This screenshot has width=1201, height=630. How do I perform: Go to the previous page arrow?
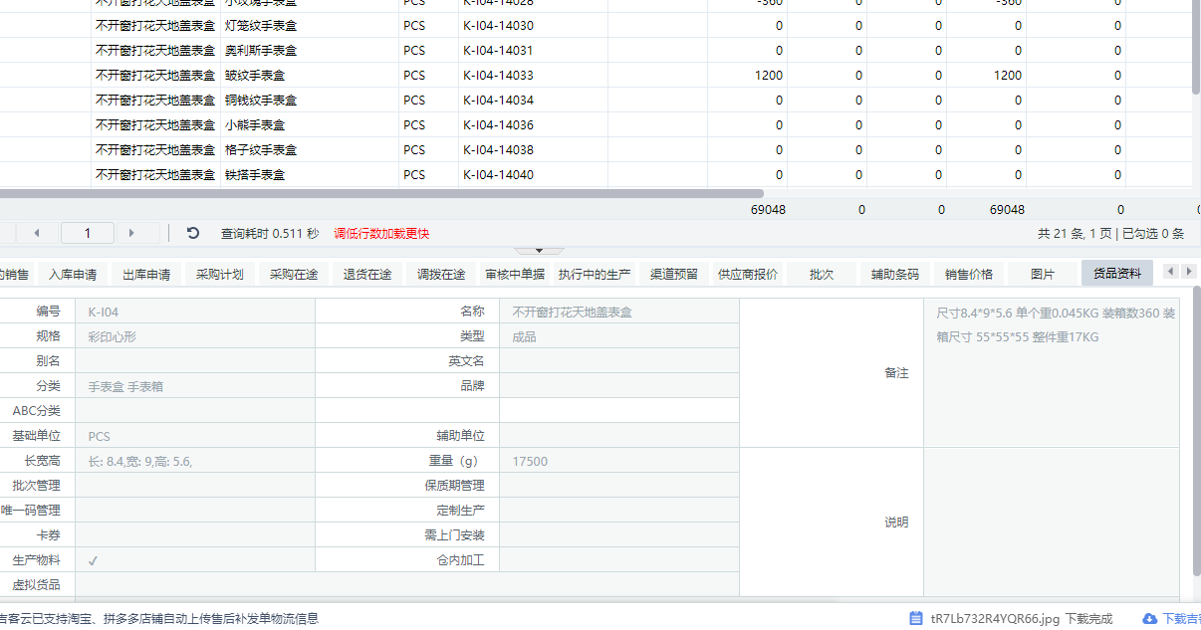click(x=37, y=233)
